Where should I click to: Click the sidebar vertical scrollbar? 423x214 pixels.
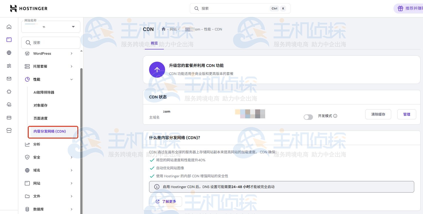coord(81,141)
